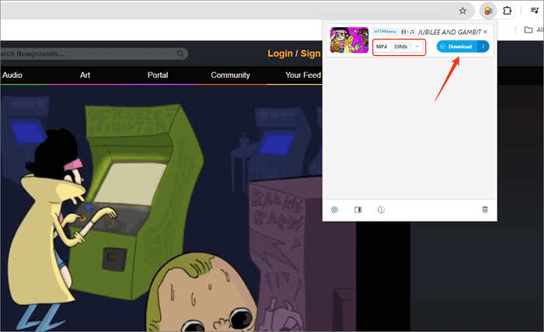
Task: Open the download history clock icon
Action: [x=381, y=210]
